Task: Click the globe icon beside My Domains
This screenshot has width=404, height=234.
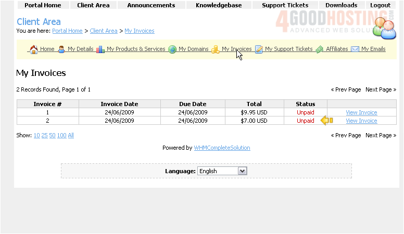Action: (x=172, y=49)
